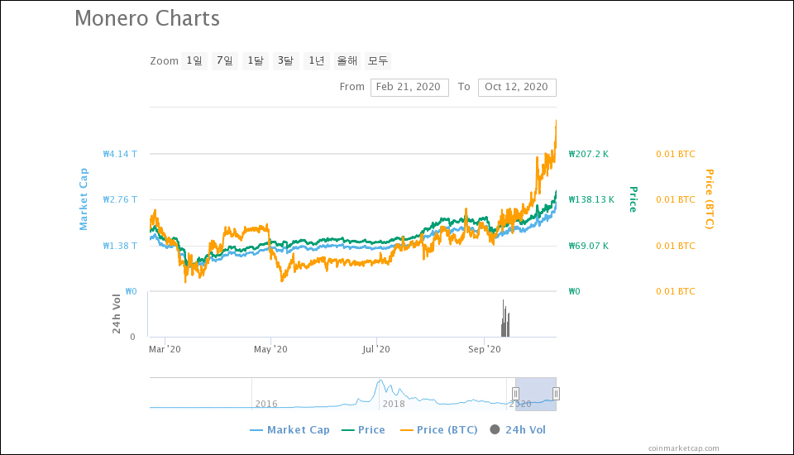Select the 모두 zoom range
794x455 pixels.
click(378, 60)
